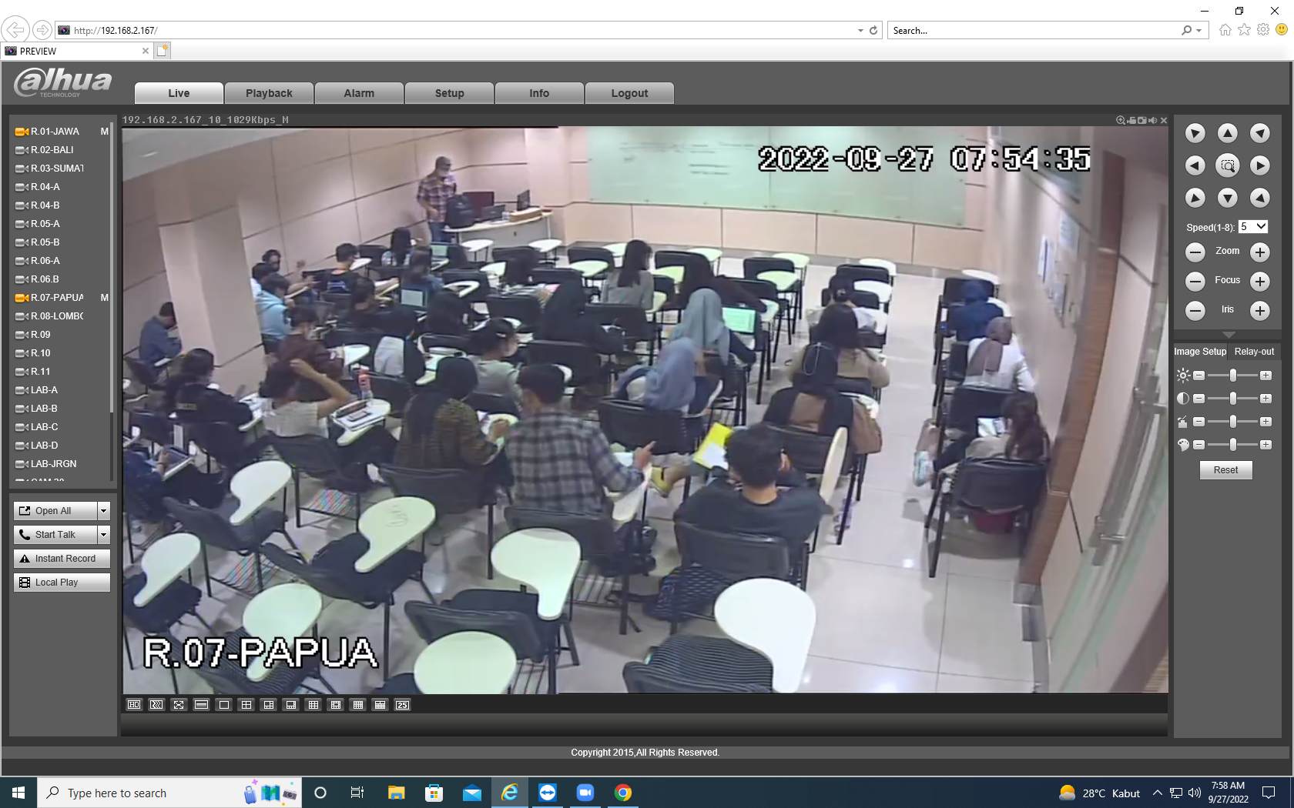The width and height of the screenshot is (1294, 808).
Task: Increase brightness with the plus button
Action: pyautogui.click(x=1266, y=376)
